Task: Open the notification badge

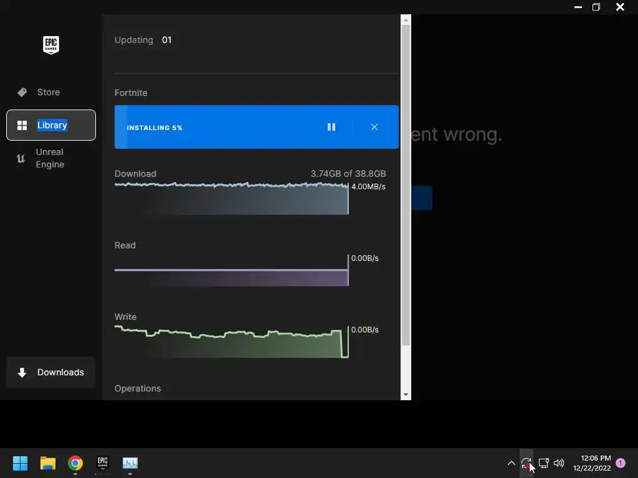Action: (x=621, y=462)
